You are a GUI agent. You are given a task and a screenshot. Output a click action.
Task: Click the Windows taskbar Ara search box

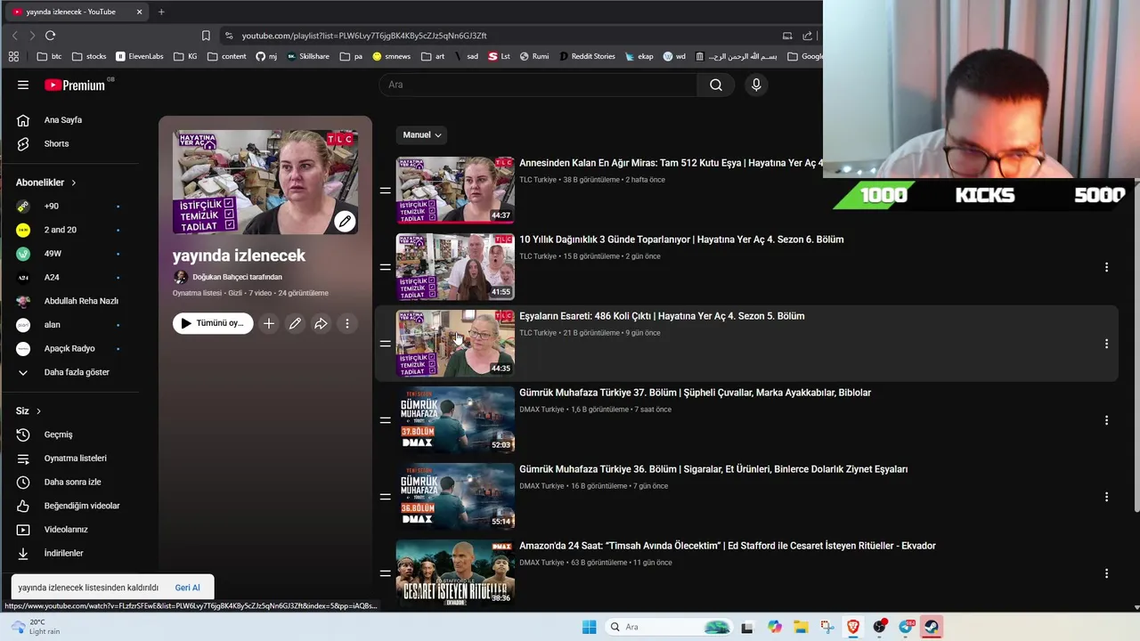(668, 627)
